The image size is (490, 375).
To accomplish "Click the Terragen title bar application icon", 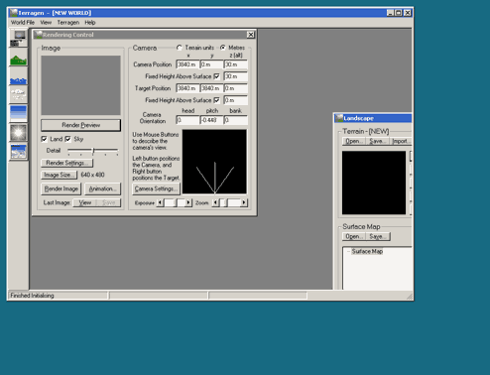I will click(14, 13).
